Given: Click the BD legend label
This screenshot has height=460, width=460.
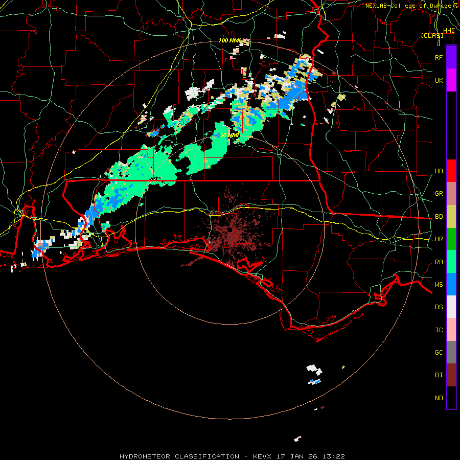Looking at the screenshot, I should (439, 217).
